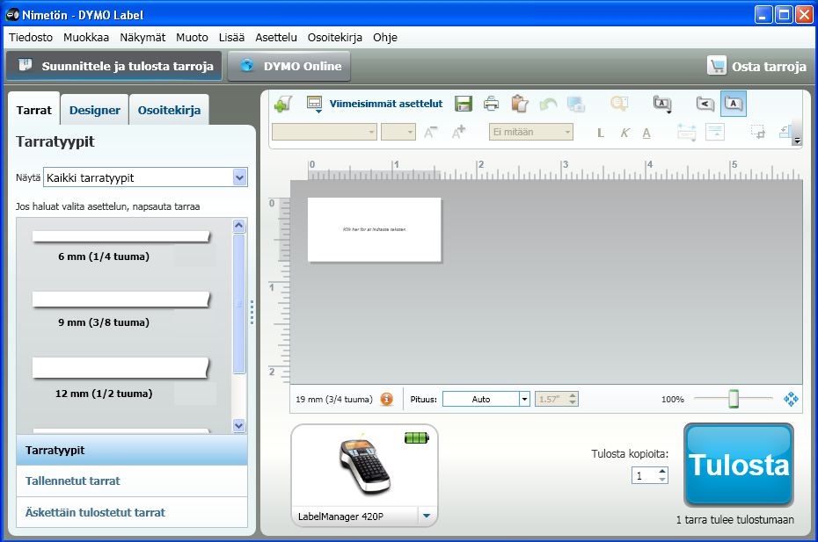Click Suunnittele ja tulosta tarroja button
The height and width of the screenshot is (542, 818).
(x=114, y=66)
